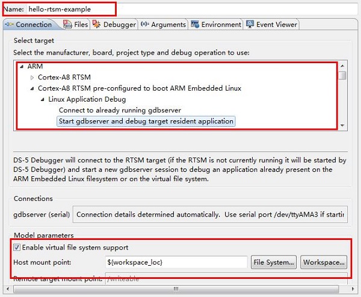Viewport: 361px width, 297px height.
Task: Click the Debugger tab's bug icon
Action: point(96,24)
